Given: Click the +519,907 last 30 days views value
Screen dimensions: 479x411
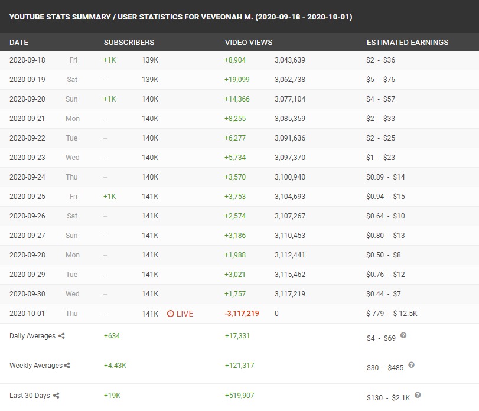Looking at the screenshot, I should [x=239, y=396].
